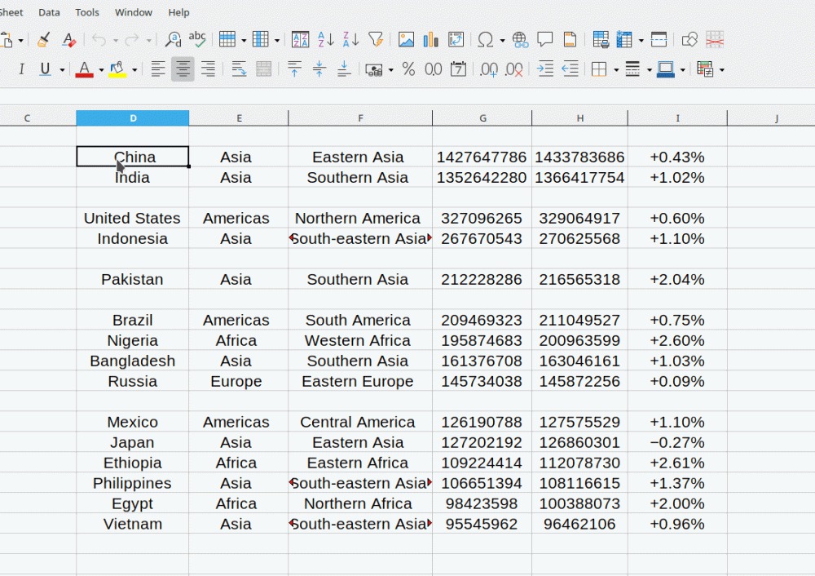Screen dimensions: 815x576
Task: Insert an image via toolbar icon
Action: pyautogui.click(x=406, y=39)
